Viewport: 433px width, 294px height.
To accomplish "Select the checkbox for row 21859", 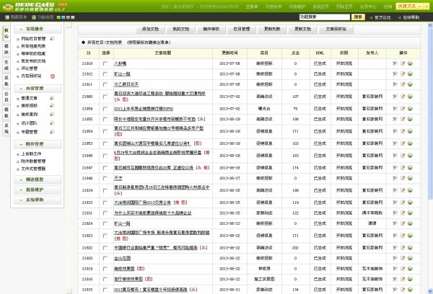I will [x=105, y=109].
